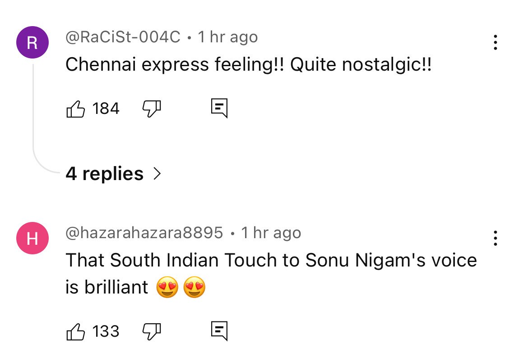Image resolution: width=528 pixels, height=357 pixels.
Task: Dislike the "Chennai express feeling" comment
Action: tap(152, 108)
